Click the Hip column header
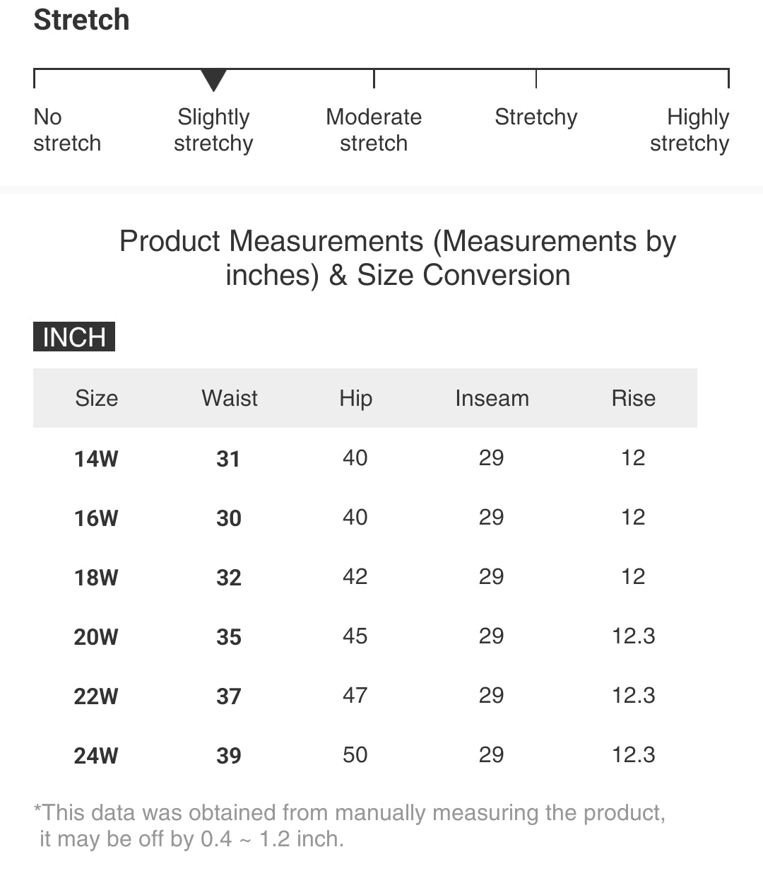The image size is (763, 876). (x=355, y=398)
